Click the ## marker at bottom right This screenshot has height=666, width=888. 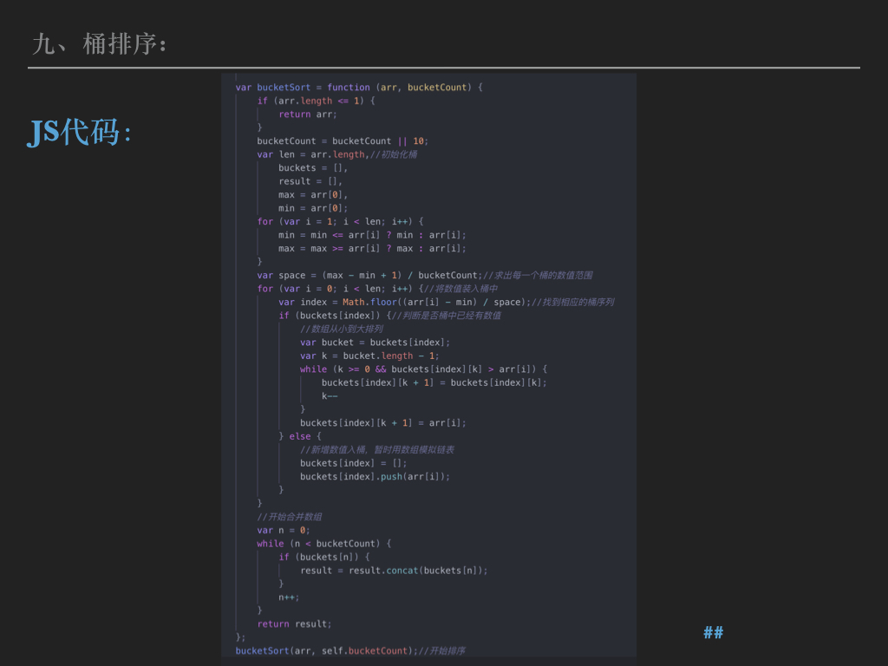713,632
